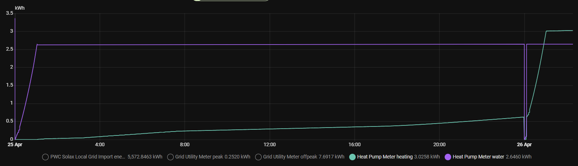Screen dimensions: 578x166
Task: Click the 8:00 time axis label
Action: click(x=185, y=145)
